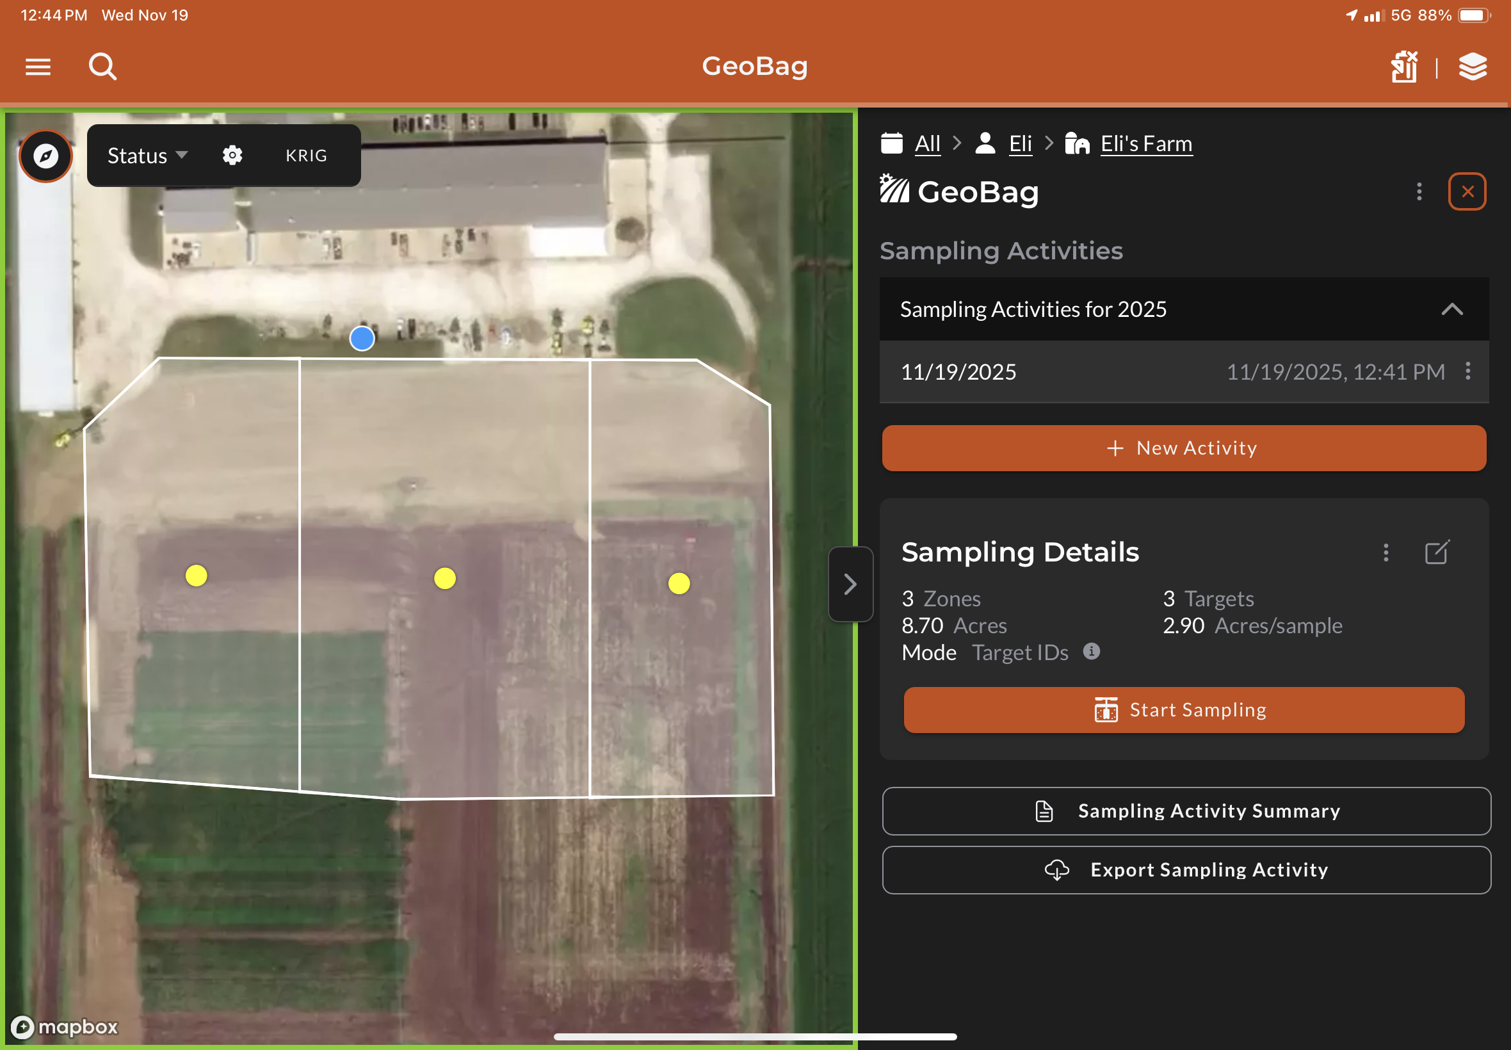Open Eli in the breadcrumb
The image size is (1511, 1050).
tap(1021, 143)
